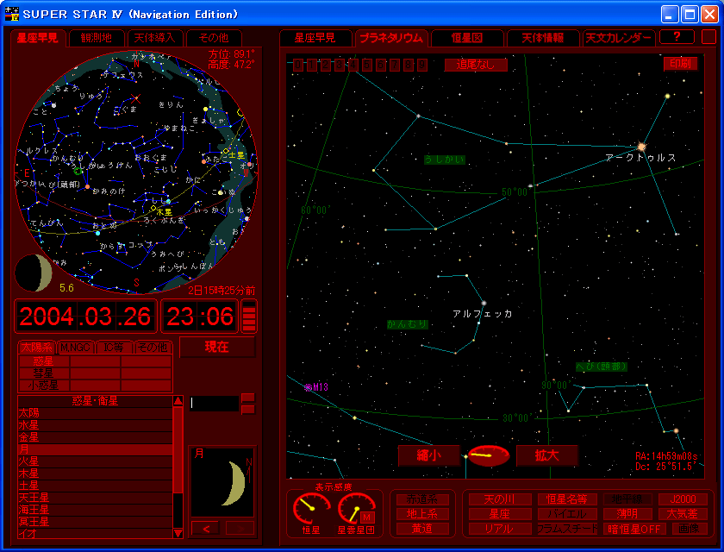Choose the 惑星 planets category button
Image resolution: width=724 pixels, height=552 pixels.
(x=44, y=361)
